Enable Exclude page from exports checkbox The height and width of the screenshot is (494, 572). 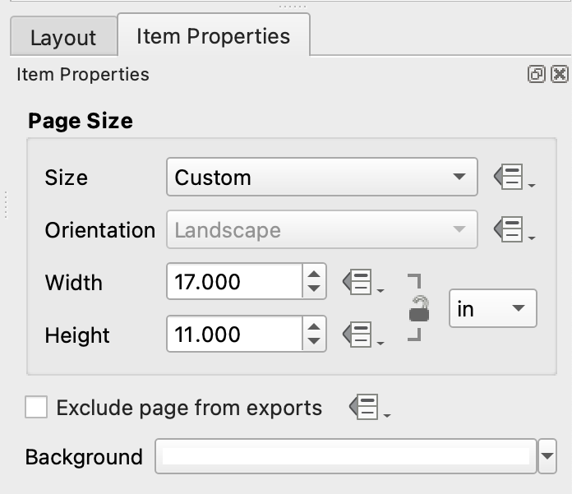[36, 408]
